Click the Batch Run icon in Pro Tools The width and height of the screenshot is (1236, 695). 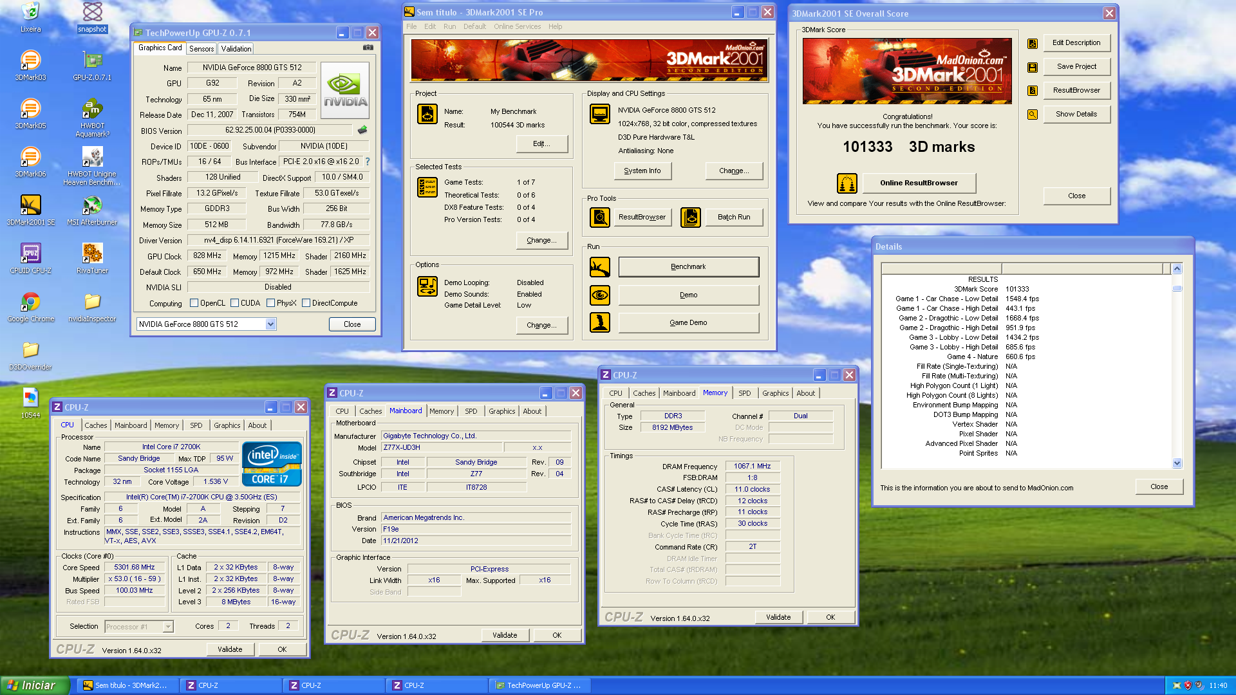pos(691,217)
